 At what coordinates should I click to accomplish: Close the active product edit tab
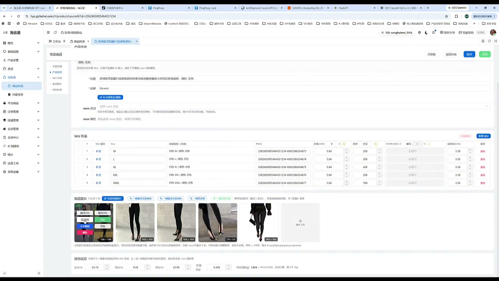136,41
